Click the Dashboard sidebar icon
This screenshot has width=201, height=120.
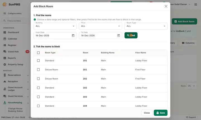(x=5, y=32)
